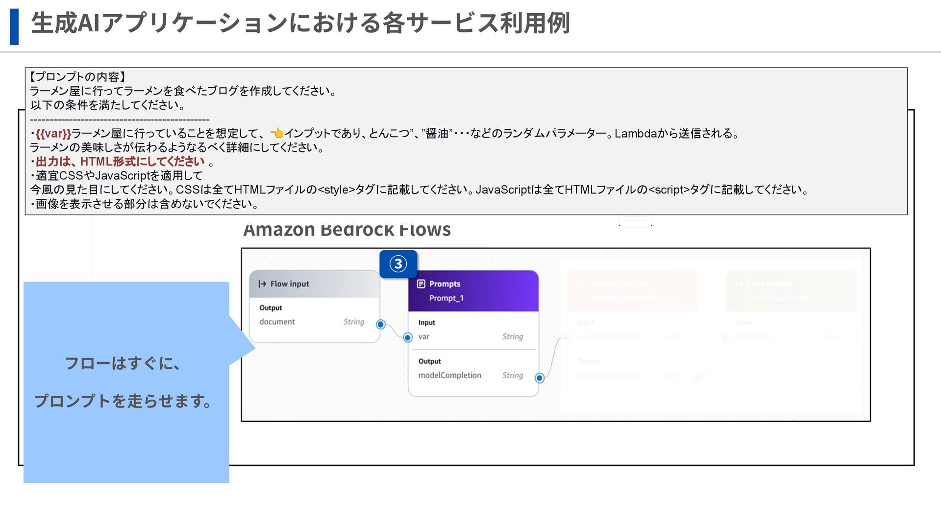Select the Flow input node header
The image size is (941, 529).
click(x=314, y=284)
